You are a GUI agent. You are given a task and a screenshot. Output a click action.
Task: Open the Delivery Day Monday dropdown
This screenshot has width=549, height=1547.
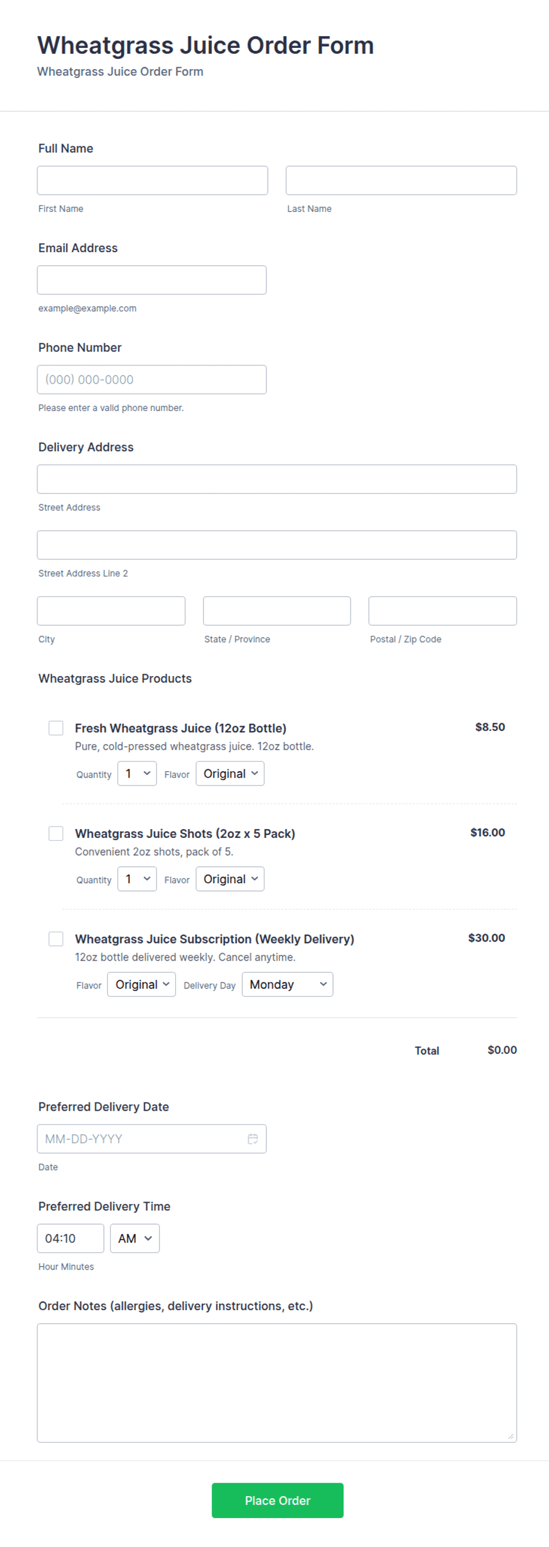(x=287, y=984)
